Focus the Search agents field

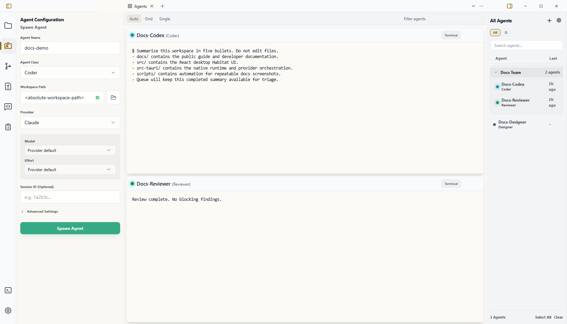click(526, 45)
